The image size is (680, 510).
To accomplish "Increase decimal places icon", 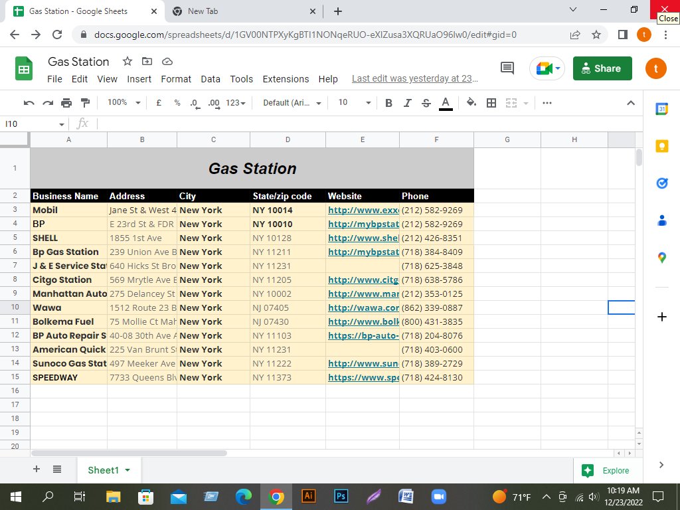I will (x=214, y=103).
